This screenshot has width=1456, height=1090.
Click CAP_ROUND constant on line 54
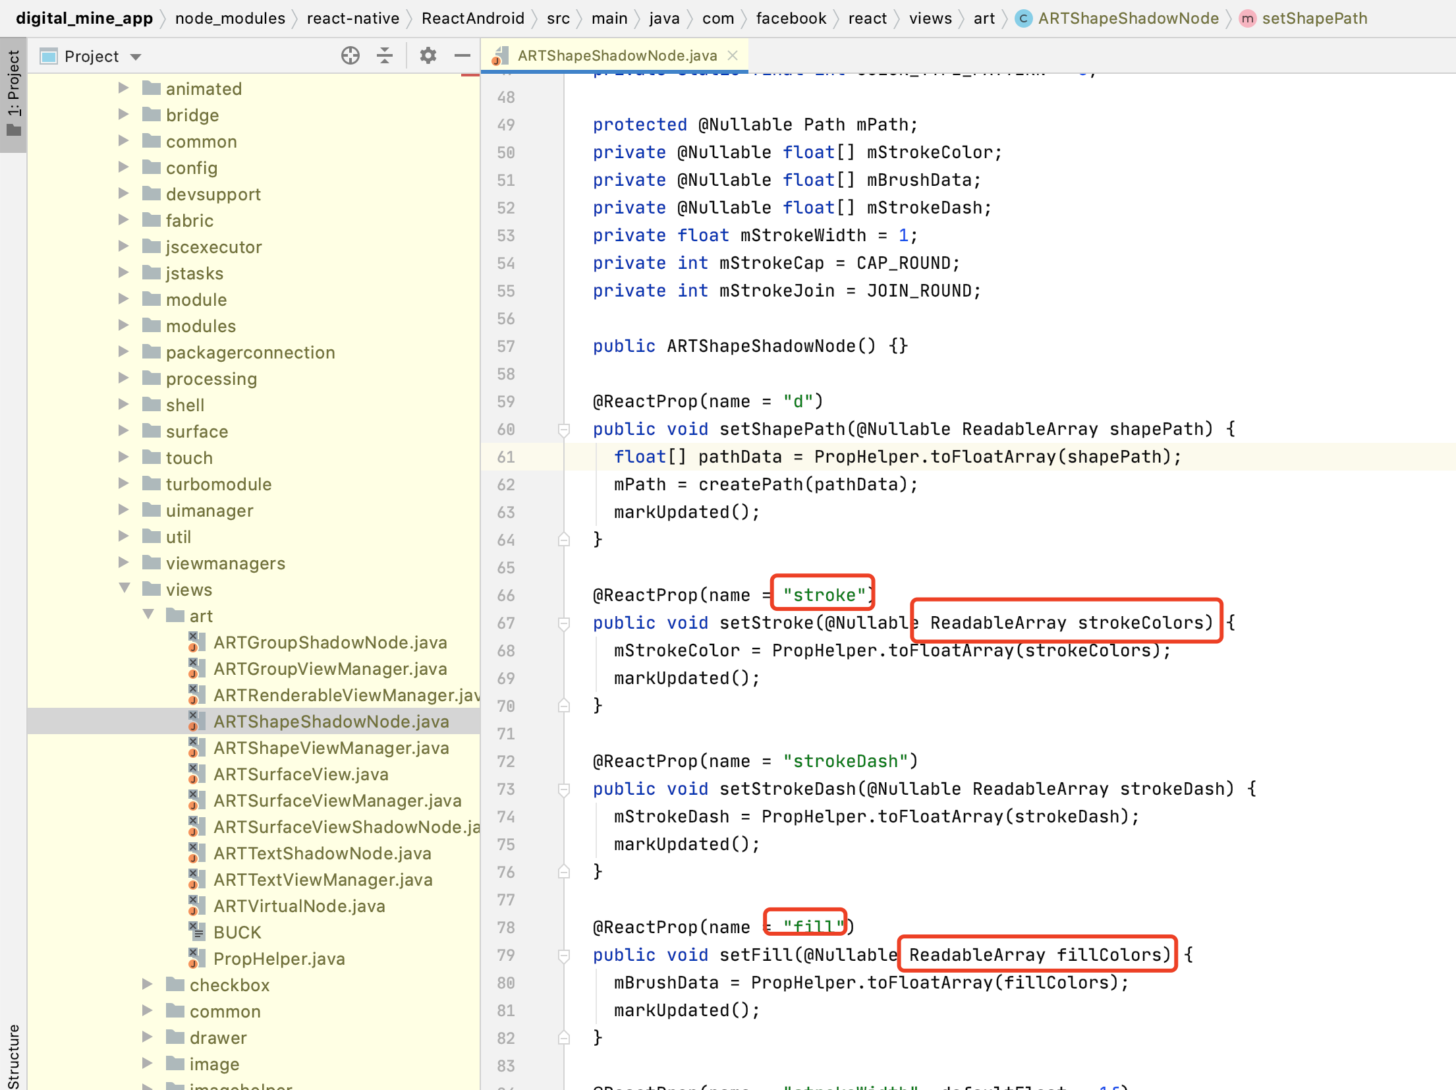[903, 263]
